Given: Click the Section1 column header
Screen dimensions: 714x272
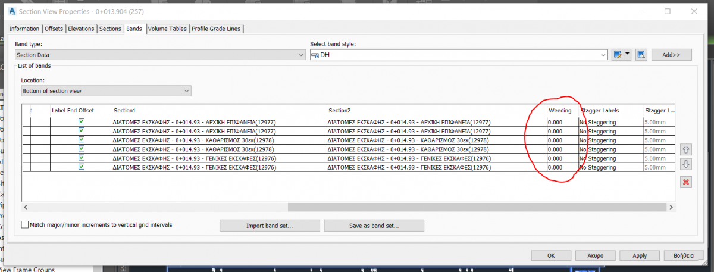Looking at the screenshot, I should coord(220,110).
